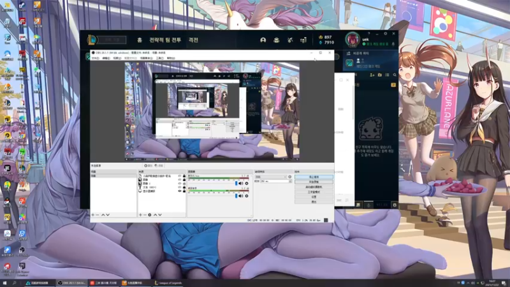Screen dimensions: 510x287
Task: Toggle visibility eye of first 图像 source
Action: click(180, 180)
